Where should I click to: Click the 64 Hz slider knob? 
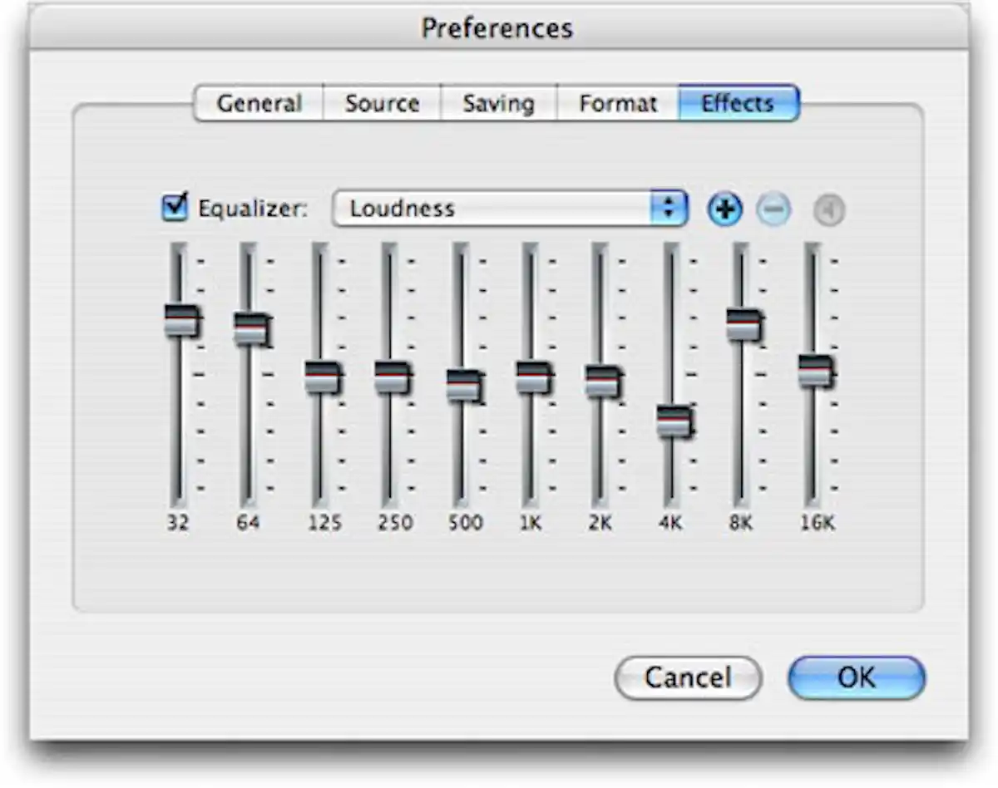(x=250, y=329)
